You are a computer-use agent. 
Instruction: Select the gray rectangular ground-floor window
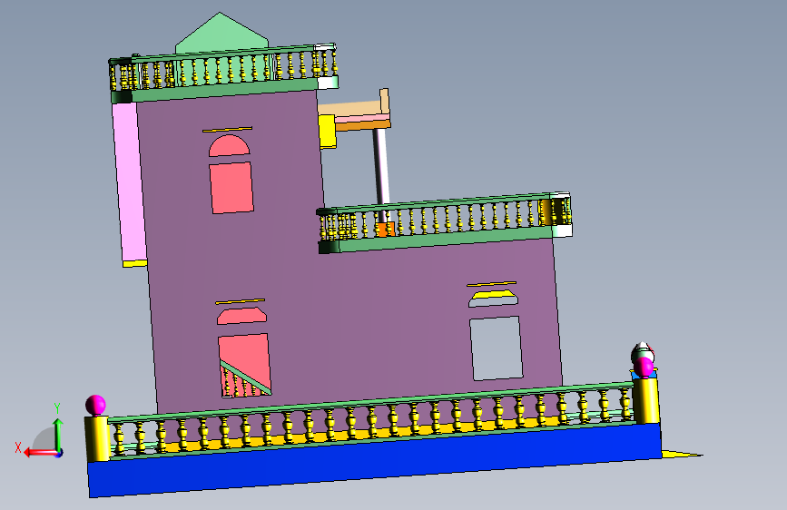pos(496,348)
